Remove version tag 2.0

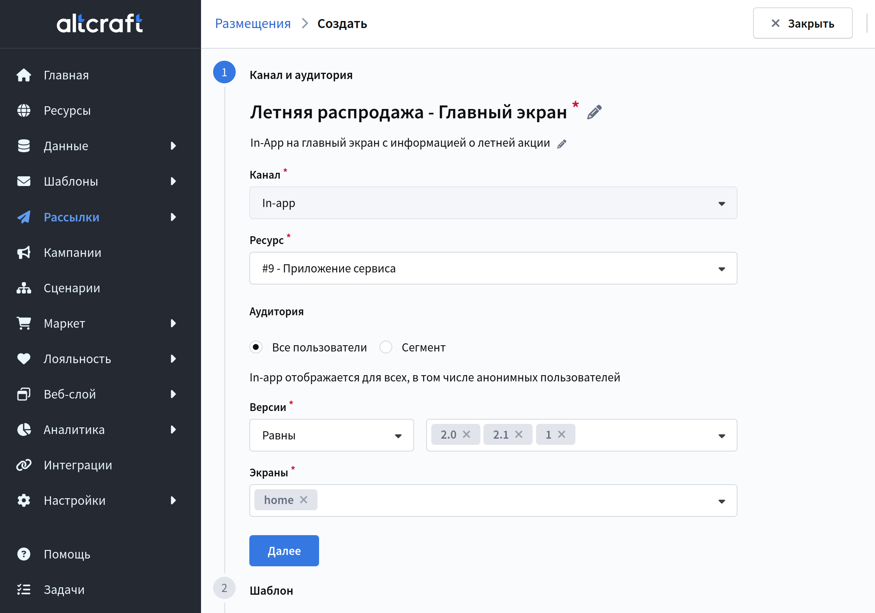pyautogui.click(x=466, y=434)
